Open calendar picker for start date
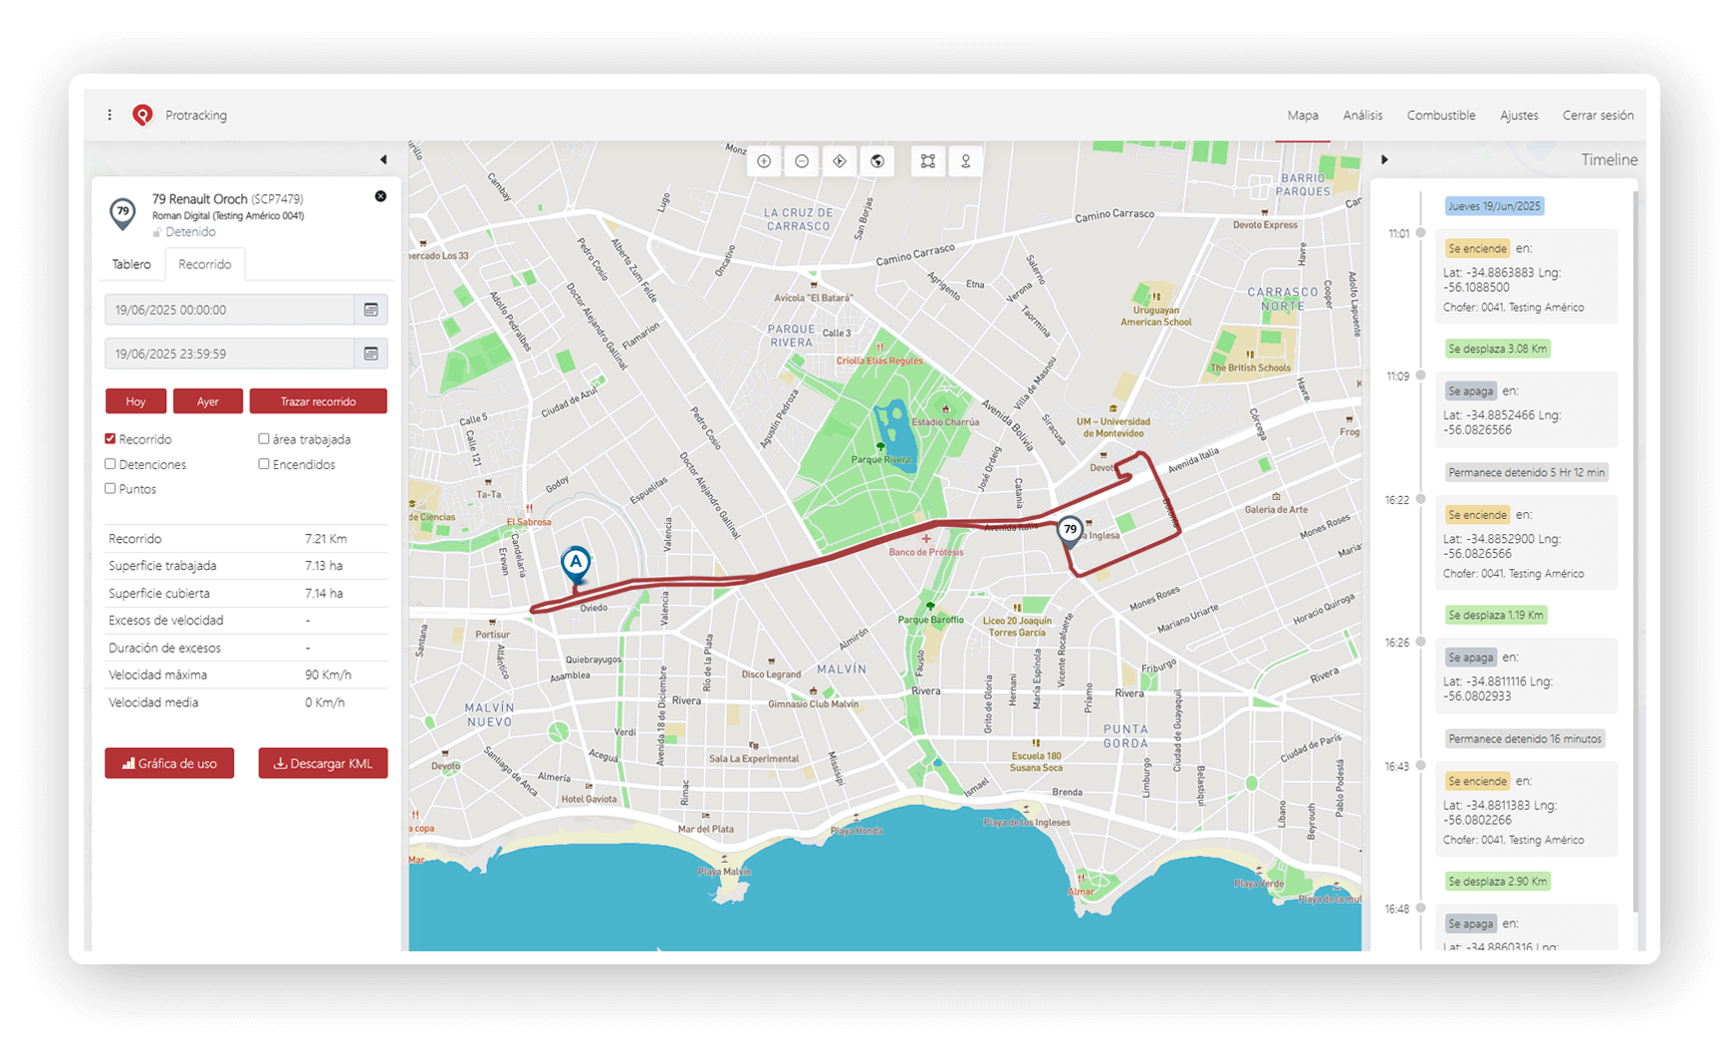This screenshot has width=1729, height=1037. [x=370, y=310]
